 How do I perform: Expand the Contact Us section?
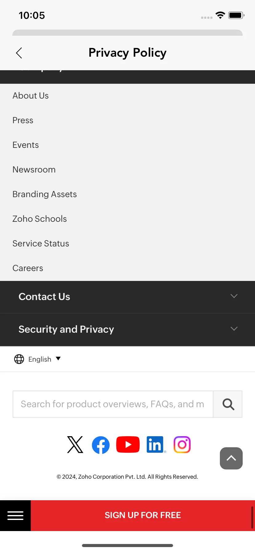(127, 297)
